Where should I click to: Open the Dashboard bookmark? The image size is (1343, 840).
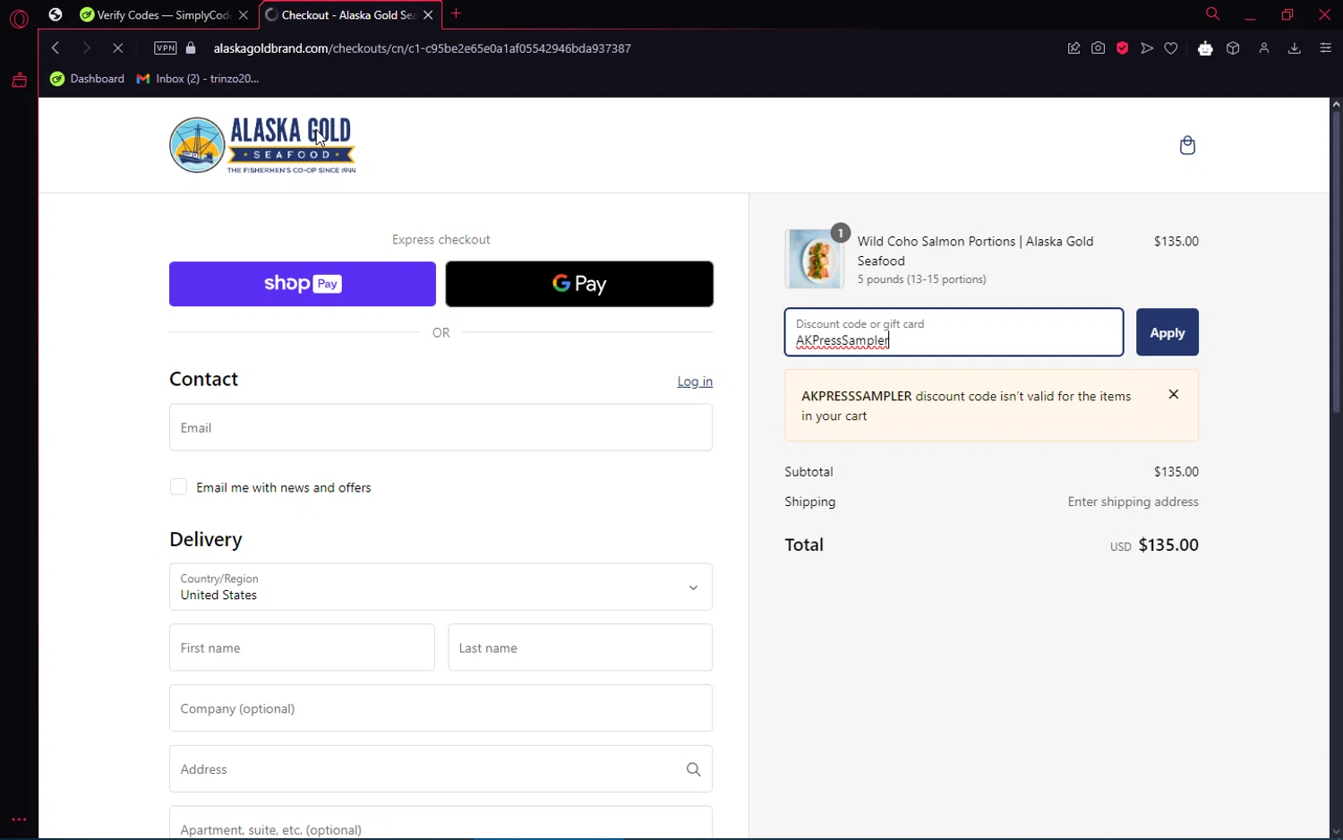click(88, 79)
